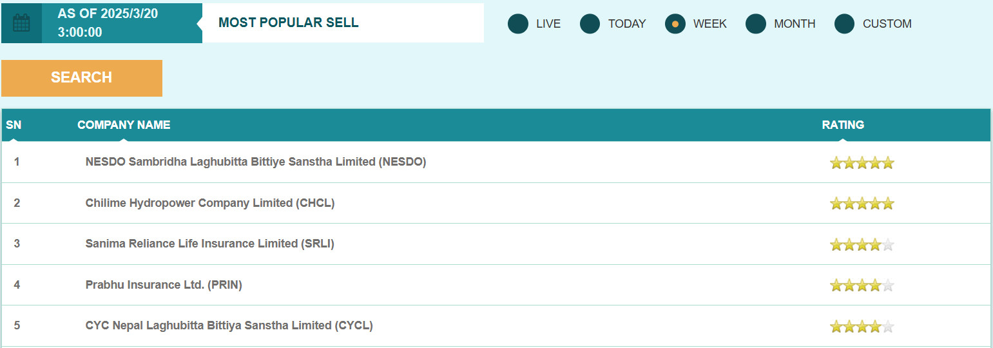This screenshot has height=348, width=993.
Task: Select the LIVE radio option
Action: pyautogui.click(x=518, y=24)
